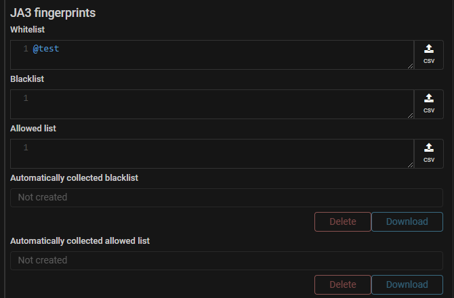This screenshot has width=454, height=298.
Task: Grab the Blacklist editor resize handle
Action: pyautogui.click(x=410, y=115)
